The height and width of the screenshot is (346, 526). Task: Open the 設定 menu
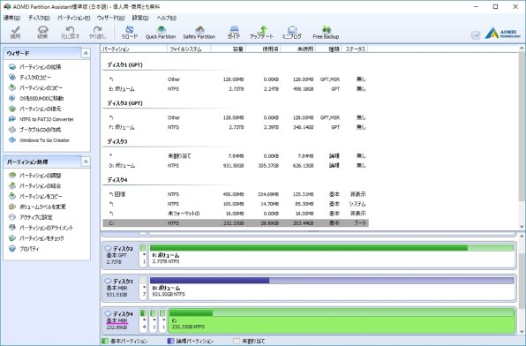pos(140,18)
